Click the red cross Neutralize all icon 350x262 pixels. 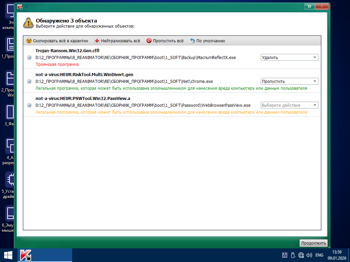point(97,41)
